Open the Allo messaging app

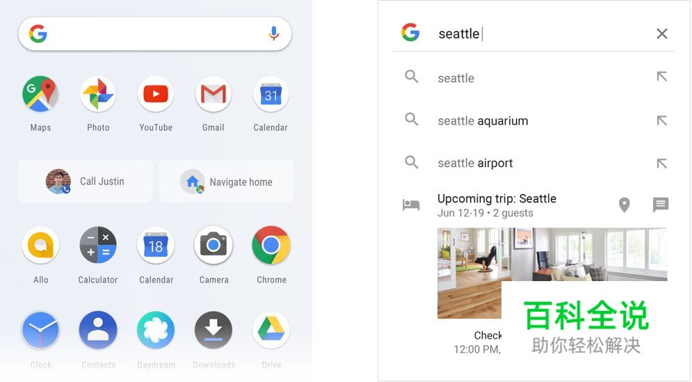pos(40,245)
